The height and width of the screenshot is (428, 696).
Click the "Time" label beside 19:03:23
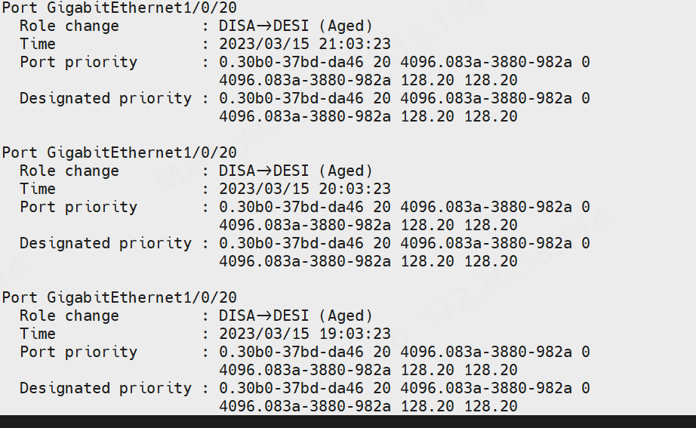pyautogui.click(x=38, y=334)
